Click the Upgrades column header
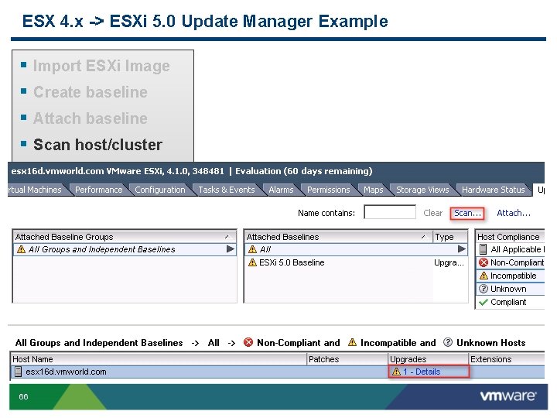Image resolution: width=557 pixels, height=418 pixels. (428, 359)
